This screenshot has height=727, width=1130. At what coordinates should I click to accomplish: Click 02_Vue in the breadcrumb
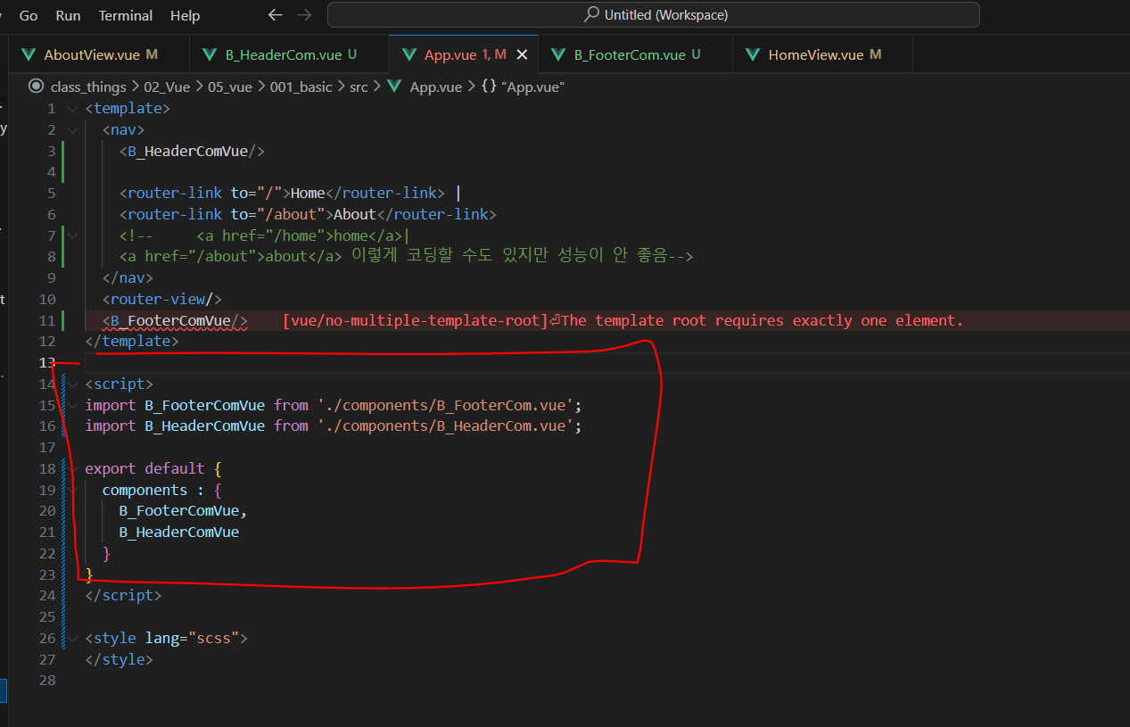coord(167,87)
